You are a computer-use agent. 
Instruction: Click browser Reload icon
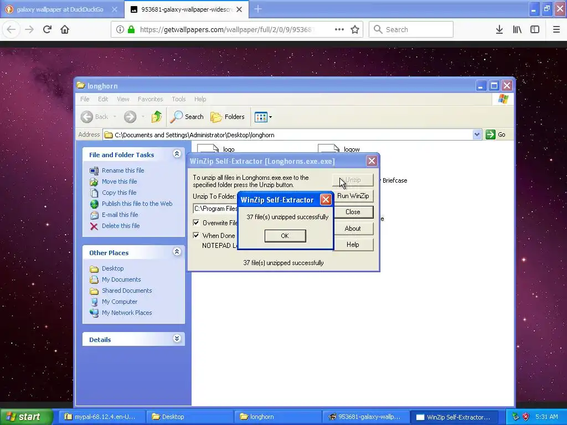click(x=47, y=29)
